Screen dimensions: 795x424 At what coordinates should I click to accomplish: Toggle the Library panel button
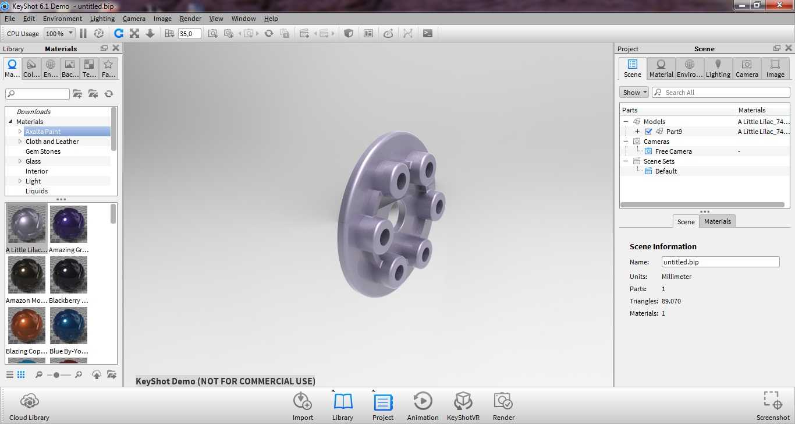click(x=343, y=407)
